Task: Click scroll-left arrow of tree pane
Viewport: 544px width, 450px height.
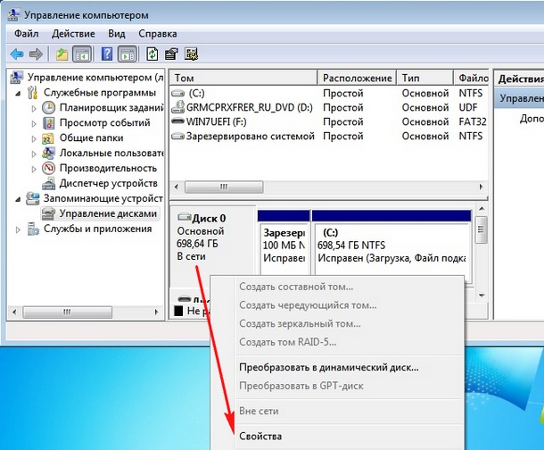Action: point(14,312)
